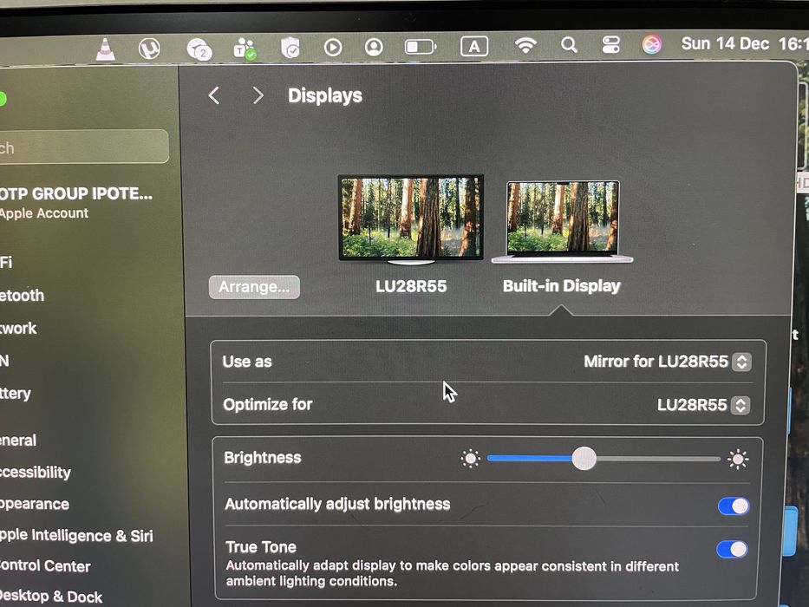The width and height of the screenshot is (809, 607).
Task: Click the LU28R55 display name label
Action: (411, 286)
